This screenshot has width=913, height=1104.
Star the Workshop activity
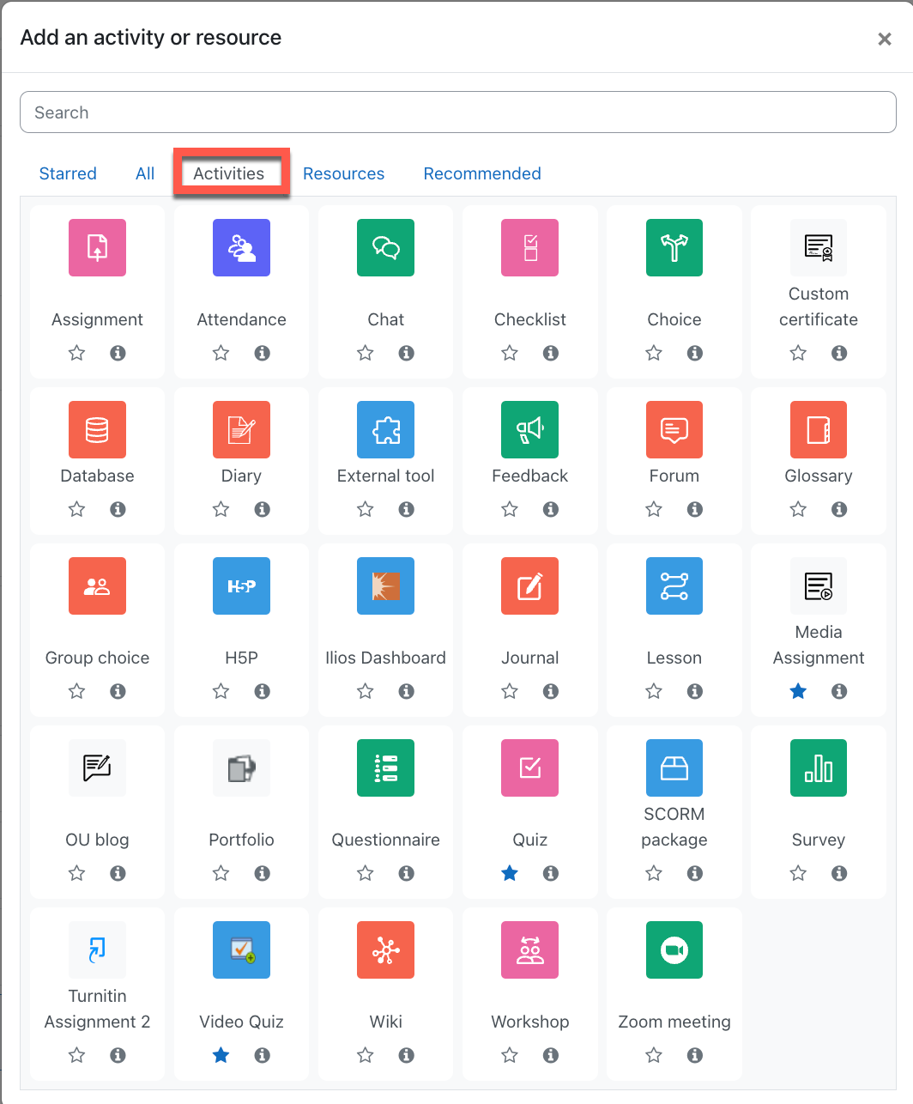[x=510, y=1055]
